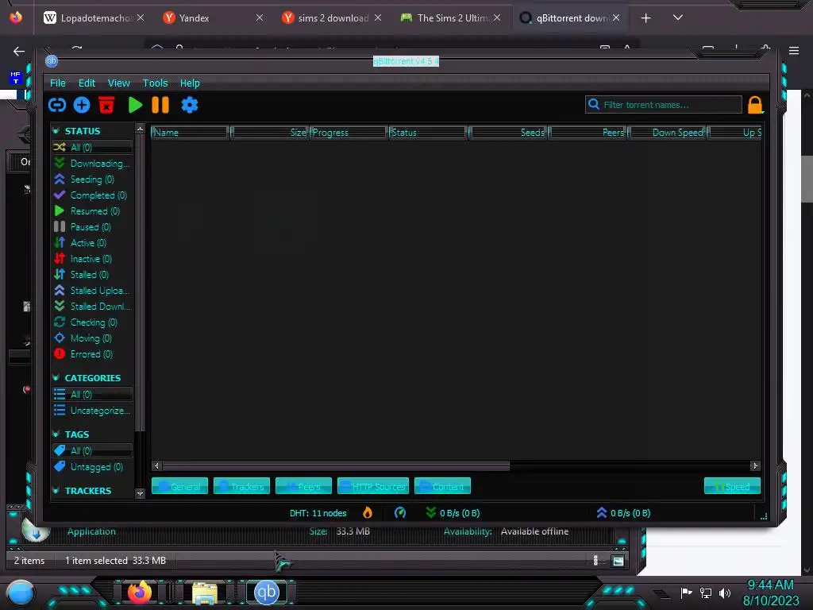Select the Untagged (0) tag filter

(92, 467)
